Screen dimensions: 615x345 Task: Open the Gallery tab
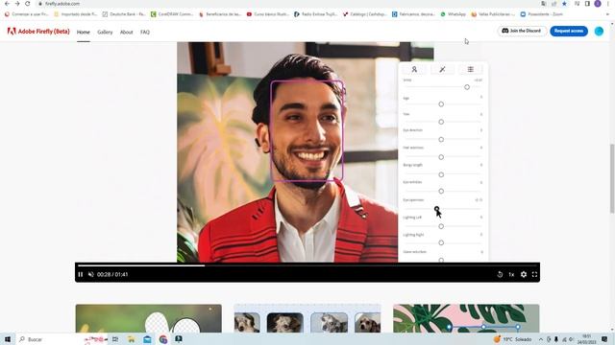click(105, 32)
